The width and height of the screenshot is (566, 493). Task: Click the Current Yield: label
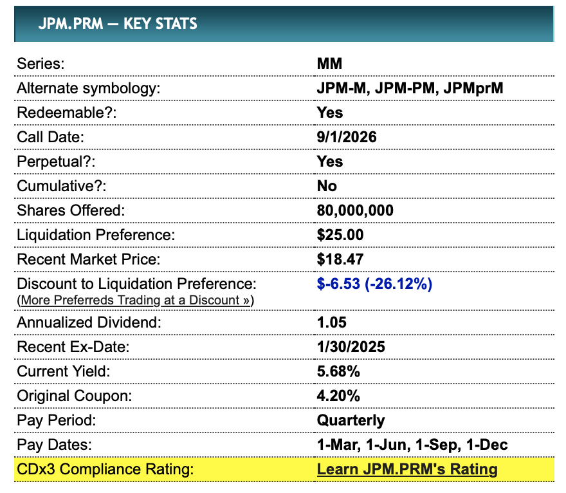point(63,371)
